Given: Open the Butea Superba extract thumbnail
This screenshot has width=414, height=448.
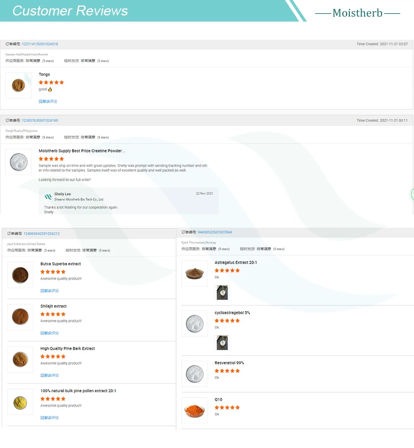Looking at the screenshot, I should [x=20, y=275].
